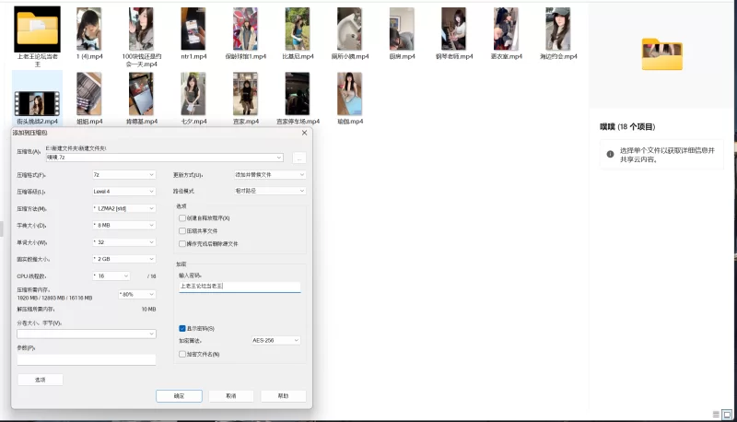Select the 宜家.mp4 file
This screenshot has width=737, height=422.
(x=245, y=94)
